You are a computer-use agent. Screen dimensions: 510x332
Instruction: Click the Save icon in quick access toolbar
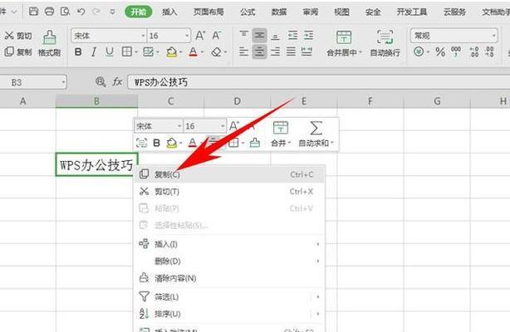pos(33,12)
